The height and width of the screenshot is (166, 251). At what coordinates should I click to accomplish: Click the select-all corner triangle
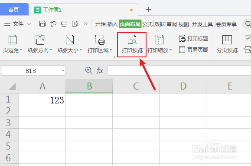pos(12,86)
